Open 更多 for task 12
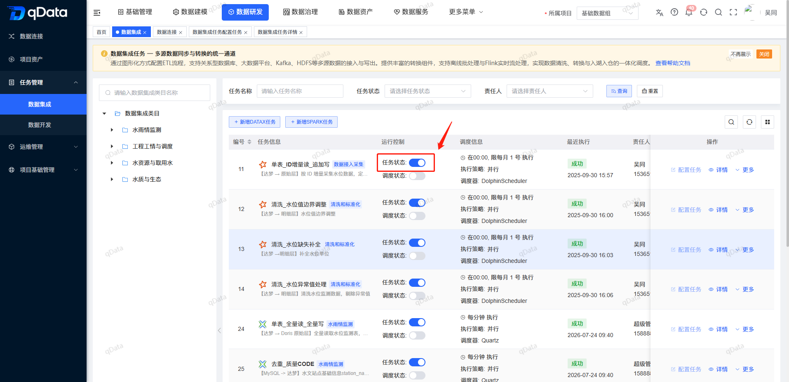 [745, 210]
